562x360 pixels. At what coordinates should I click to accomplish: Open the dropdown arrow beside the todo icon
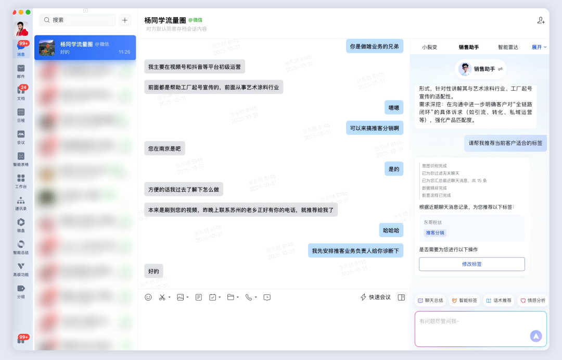click(220, 297)
